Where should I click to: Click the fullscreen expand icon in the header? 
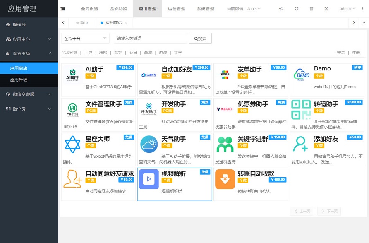click(326, 9)
